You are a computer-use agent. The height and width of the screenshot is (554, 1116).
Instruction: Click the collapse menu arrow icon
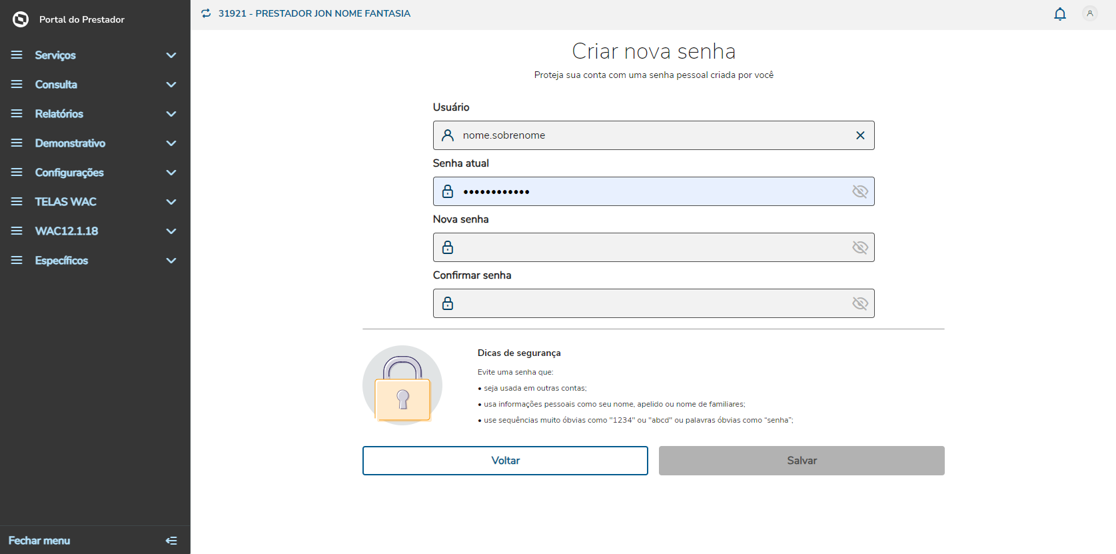[x=171, y=541]
